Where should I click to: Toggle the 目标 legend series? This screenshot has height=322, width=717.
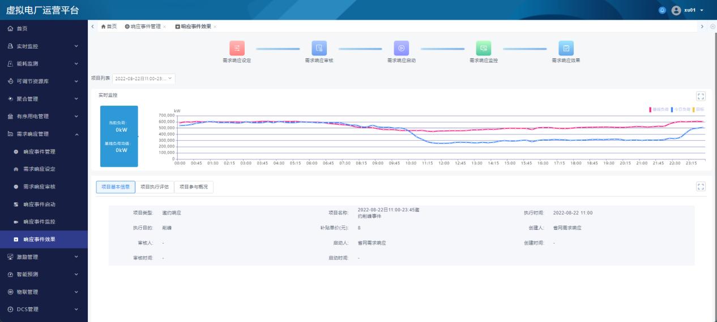point(698,109)
